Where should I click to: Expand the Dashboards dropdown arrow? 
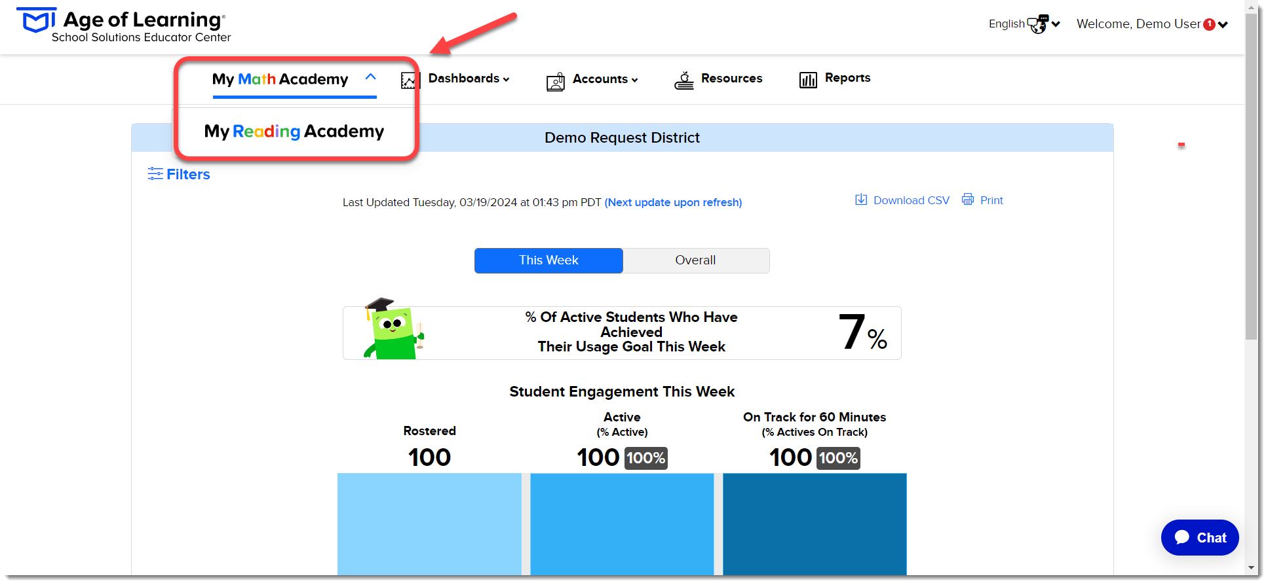coord(506,79)
